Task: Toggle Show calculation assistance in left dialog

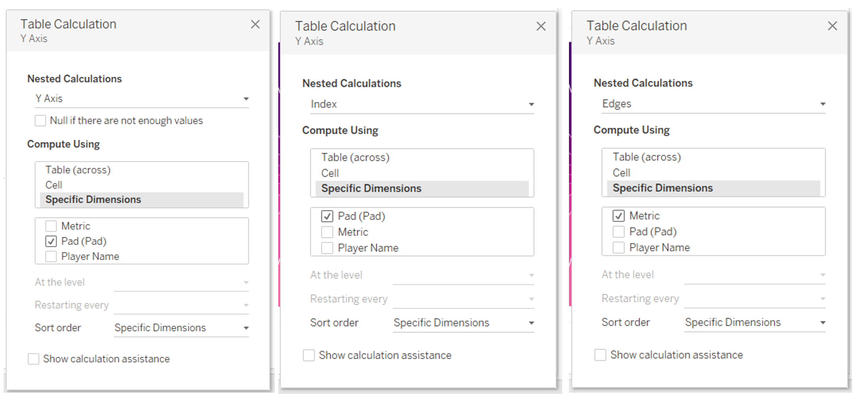Action: (34, 359)
